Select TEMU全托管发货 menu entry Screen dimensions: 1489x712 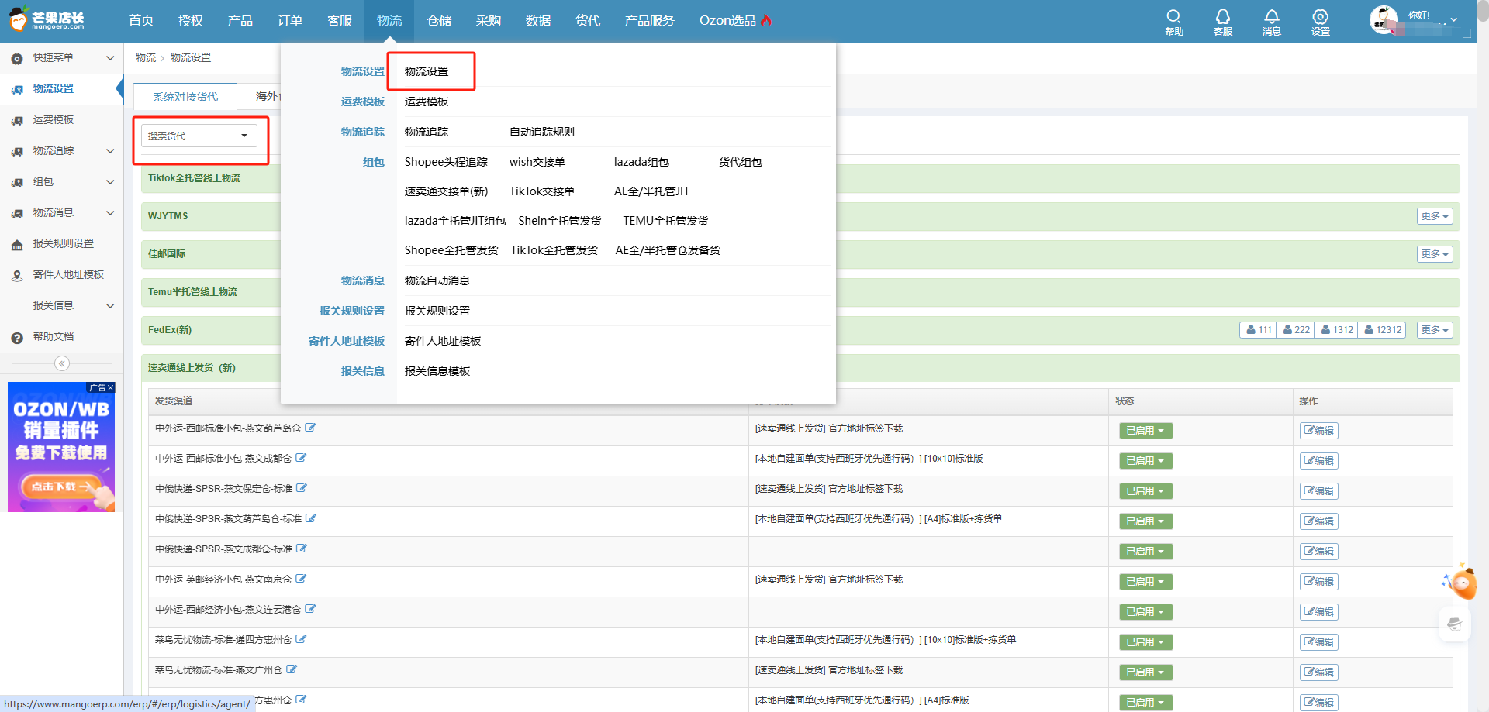coord(665,221)
